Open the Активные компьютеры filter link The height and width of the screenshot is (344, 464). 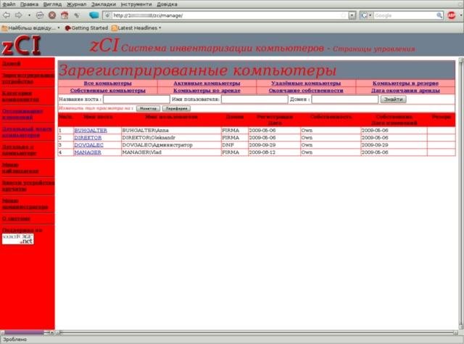click(x=207, y=83)
